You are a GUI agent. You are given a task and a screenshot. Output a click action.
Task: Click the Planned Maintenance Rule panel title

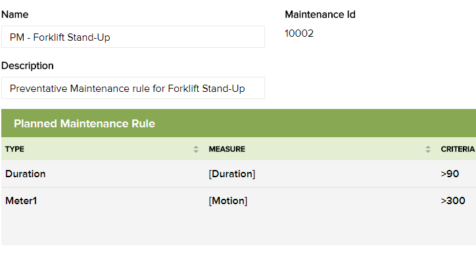coord(84,123)
